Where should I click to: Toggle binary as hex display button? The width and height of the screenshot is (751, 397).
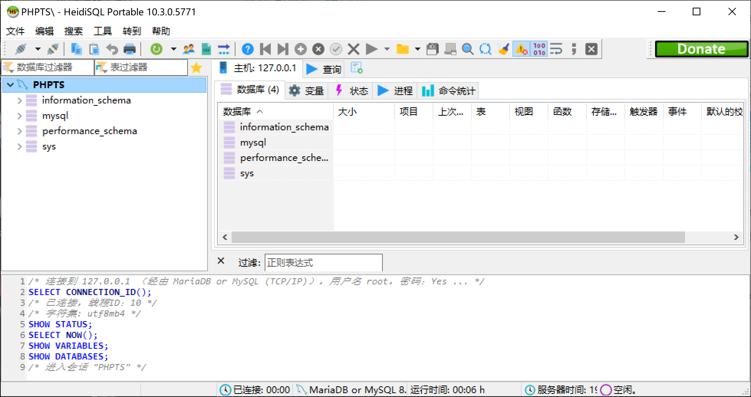539,49
